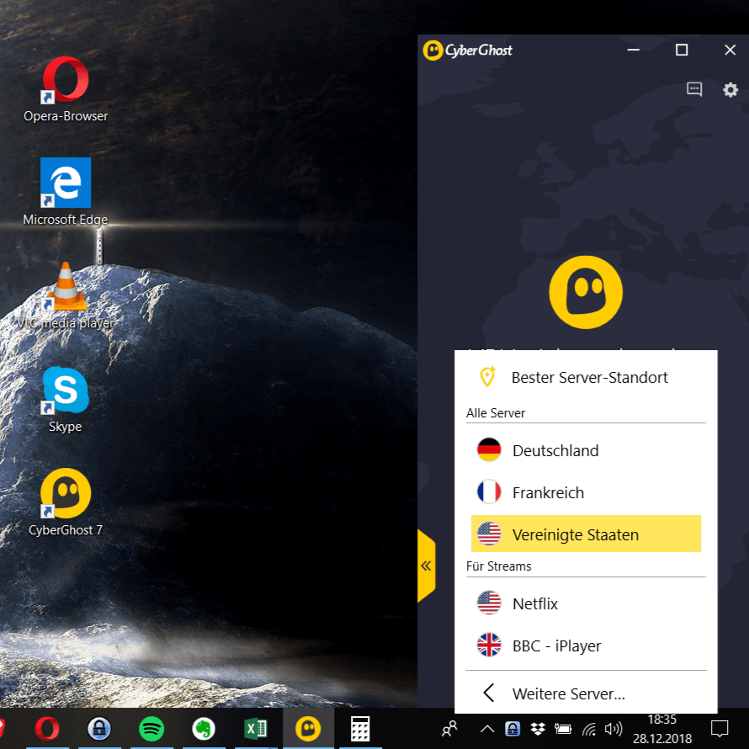Expand the yellow side panel arrow tab
Image resolution: width=749 pixels, height=749 pixels.
[x=426, y=566]
